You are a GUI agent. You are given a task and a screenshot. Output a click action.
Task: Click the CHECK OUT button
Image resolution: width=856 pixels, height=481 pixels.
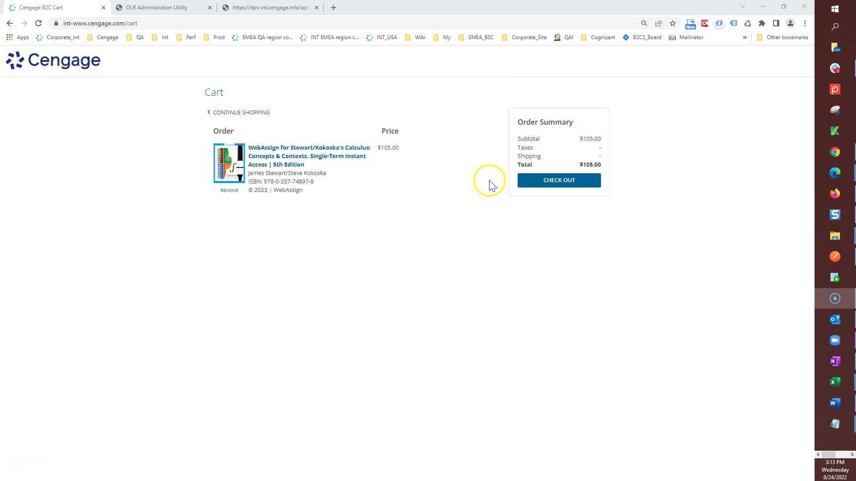coord(559,180)
